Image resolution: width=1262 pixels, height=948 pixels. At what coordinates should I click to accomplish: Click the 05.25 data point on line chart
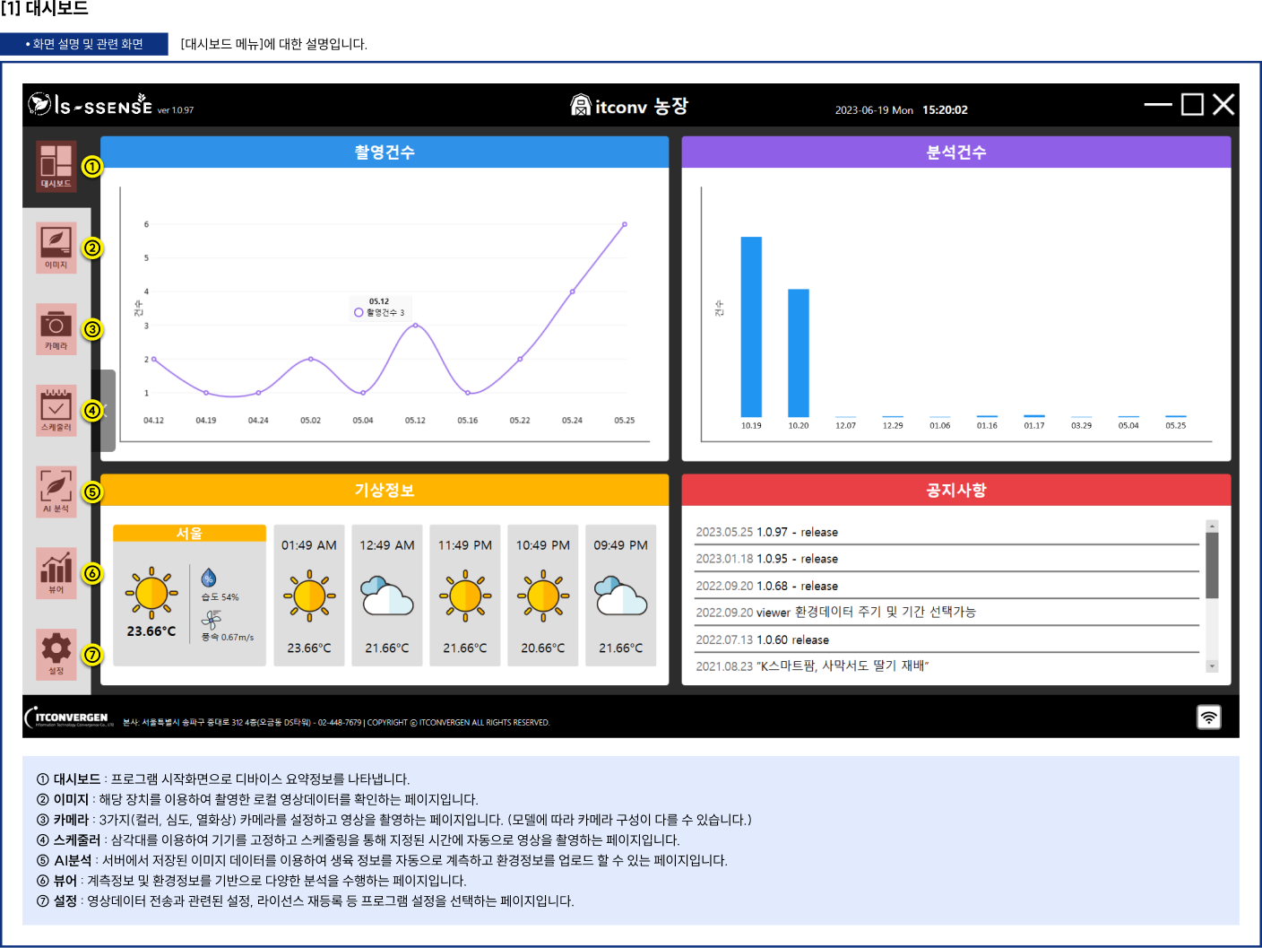click(x=625, y=224)
